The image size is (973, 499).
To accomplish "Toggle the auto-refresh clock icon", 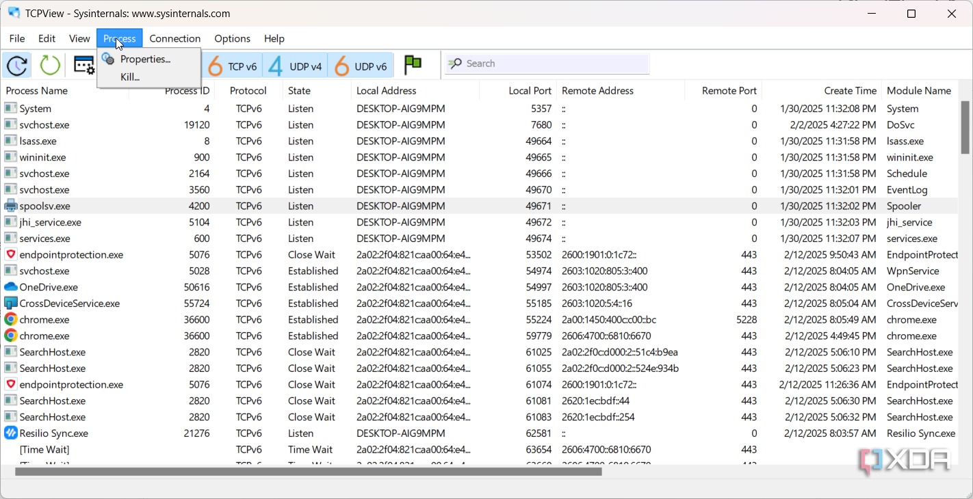I will pos(17,66).
